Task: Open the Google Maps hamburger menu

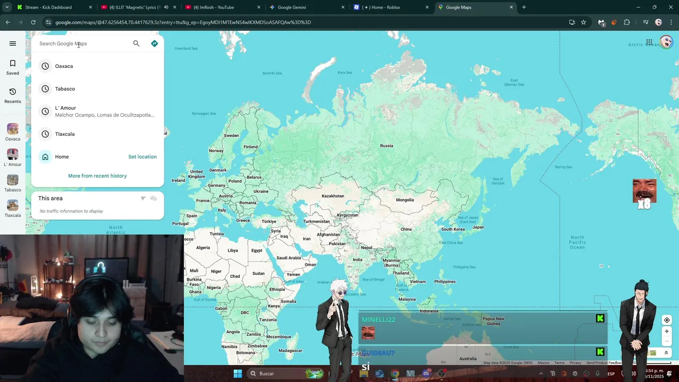Action: point(13,44)
